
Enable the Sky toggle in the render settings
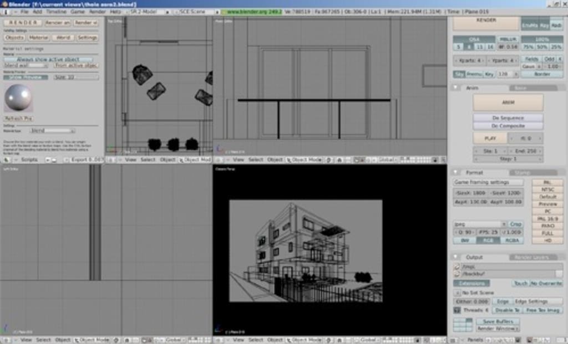[x=459, y=73]
